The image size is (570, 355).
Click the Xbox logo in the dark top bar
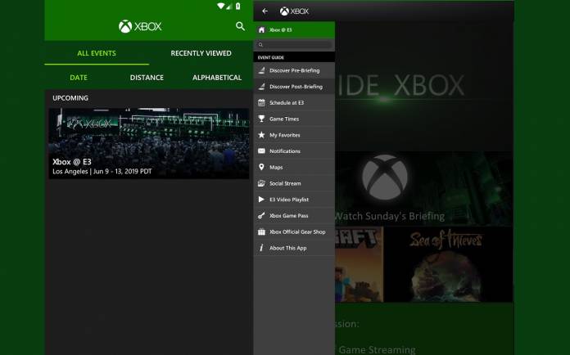pos(294,11)
